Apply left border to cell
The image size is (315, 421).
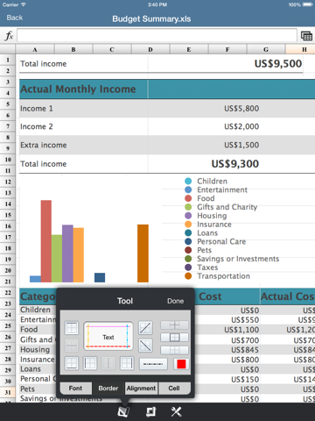[x=90, y=363]
